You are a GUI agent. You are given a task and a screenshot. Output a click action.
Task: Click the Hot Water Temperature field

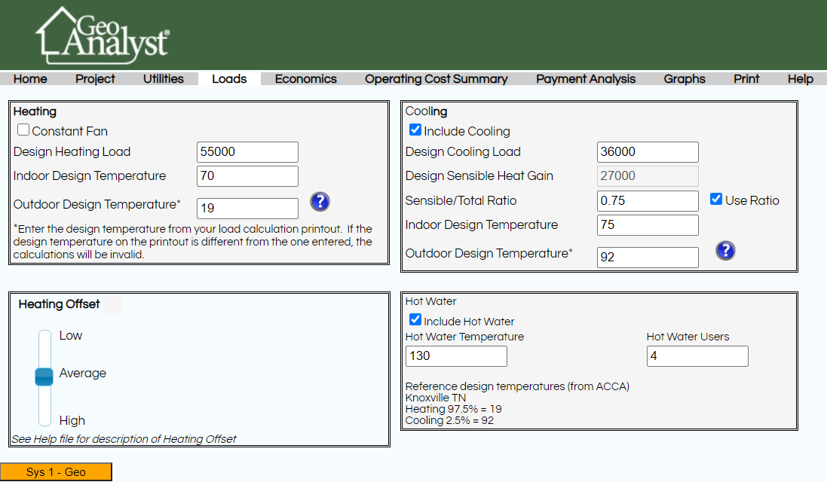click(x=456, y=356)
